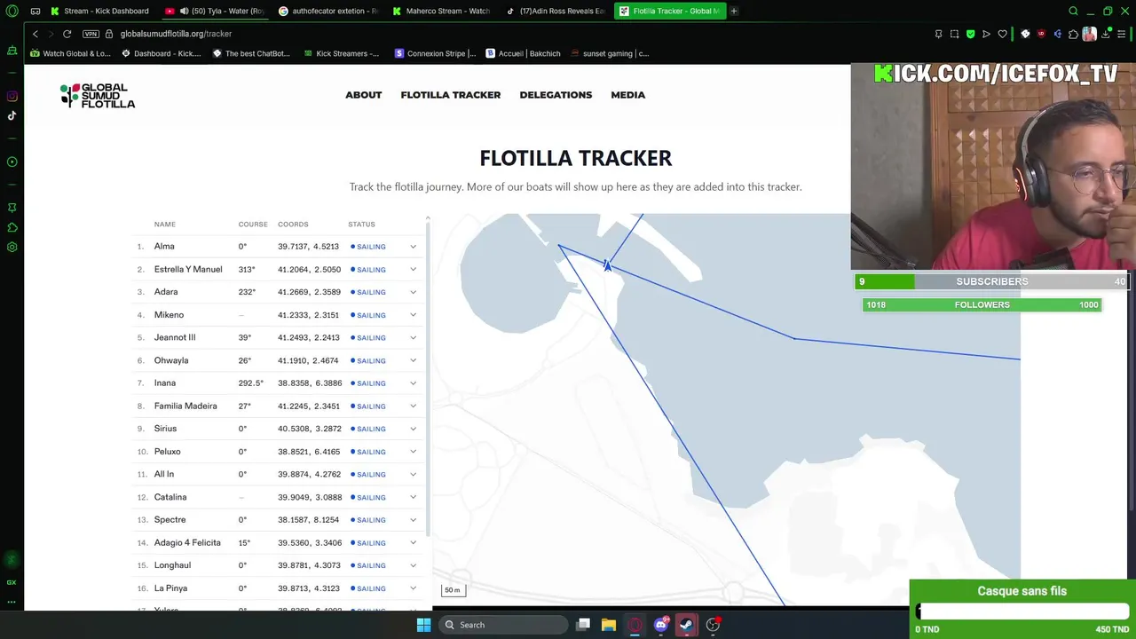Image resolution: width=1136 pixels, height=639 pixels.
Task: Open the sunset gaming bookmark
Action: coord(609,53)
